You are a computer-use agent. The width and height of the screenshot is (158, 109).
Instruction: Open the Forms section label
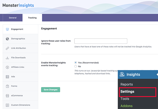point(14,86)
